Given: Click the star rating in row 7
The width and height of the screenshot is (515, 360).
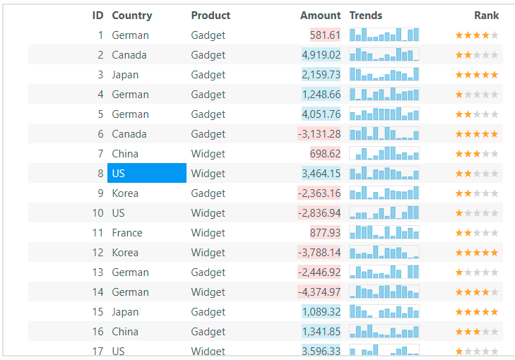Looking at the screenshot, I should (477, 154).
